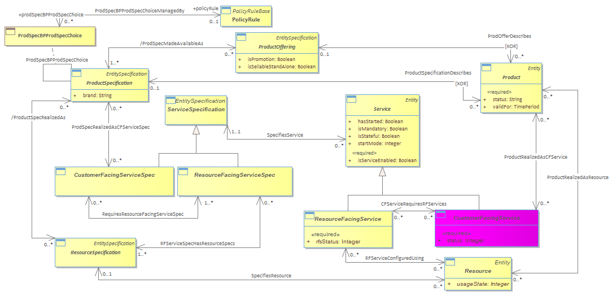The width and height of the screenshot is (612, 296).
Task: Click the class icon in ProdSpecBPProdSpecChoice box
Action: [11, 32]
